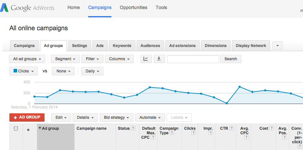
Task: Sort by the Impr. column header
Action: 208,128
